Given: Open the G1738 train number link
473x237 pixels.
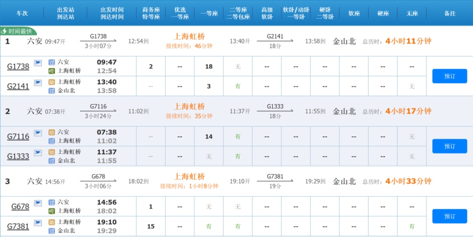Looking at the screenshot, I should pyautogui.click(x=18, y=67).
